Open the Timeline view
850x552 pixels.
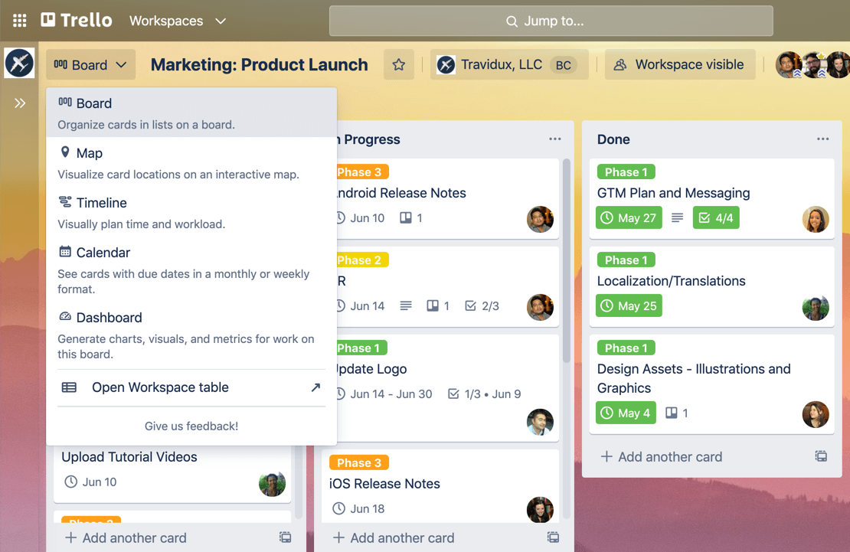point(101,202)
